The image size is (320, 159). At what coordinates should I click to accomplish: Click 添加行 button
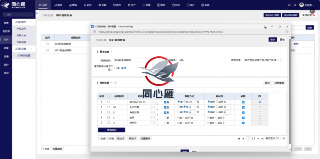(120, 138)
